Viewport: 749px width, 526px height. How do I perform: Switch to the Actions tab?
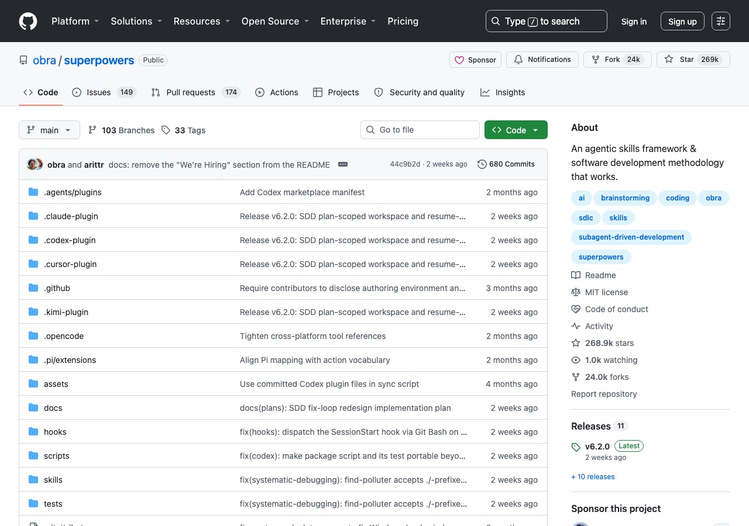tap(277, 92)
